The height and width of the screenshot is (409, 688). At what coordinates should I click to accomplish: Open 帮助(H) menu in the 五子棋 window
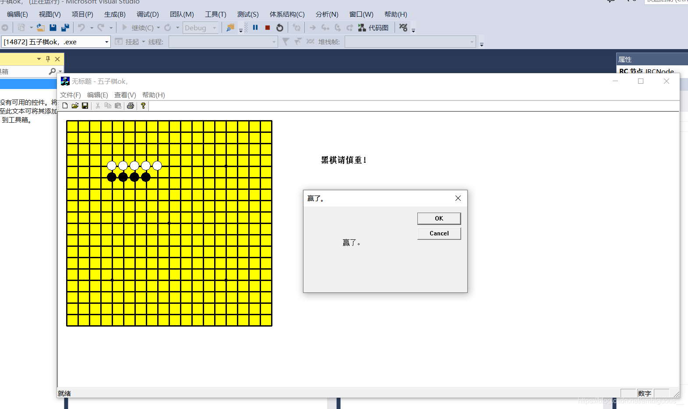[153, 95]
